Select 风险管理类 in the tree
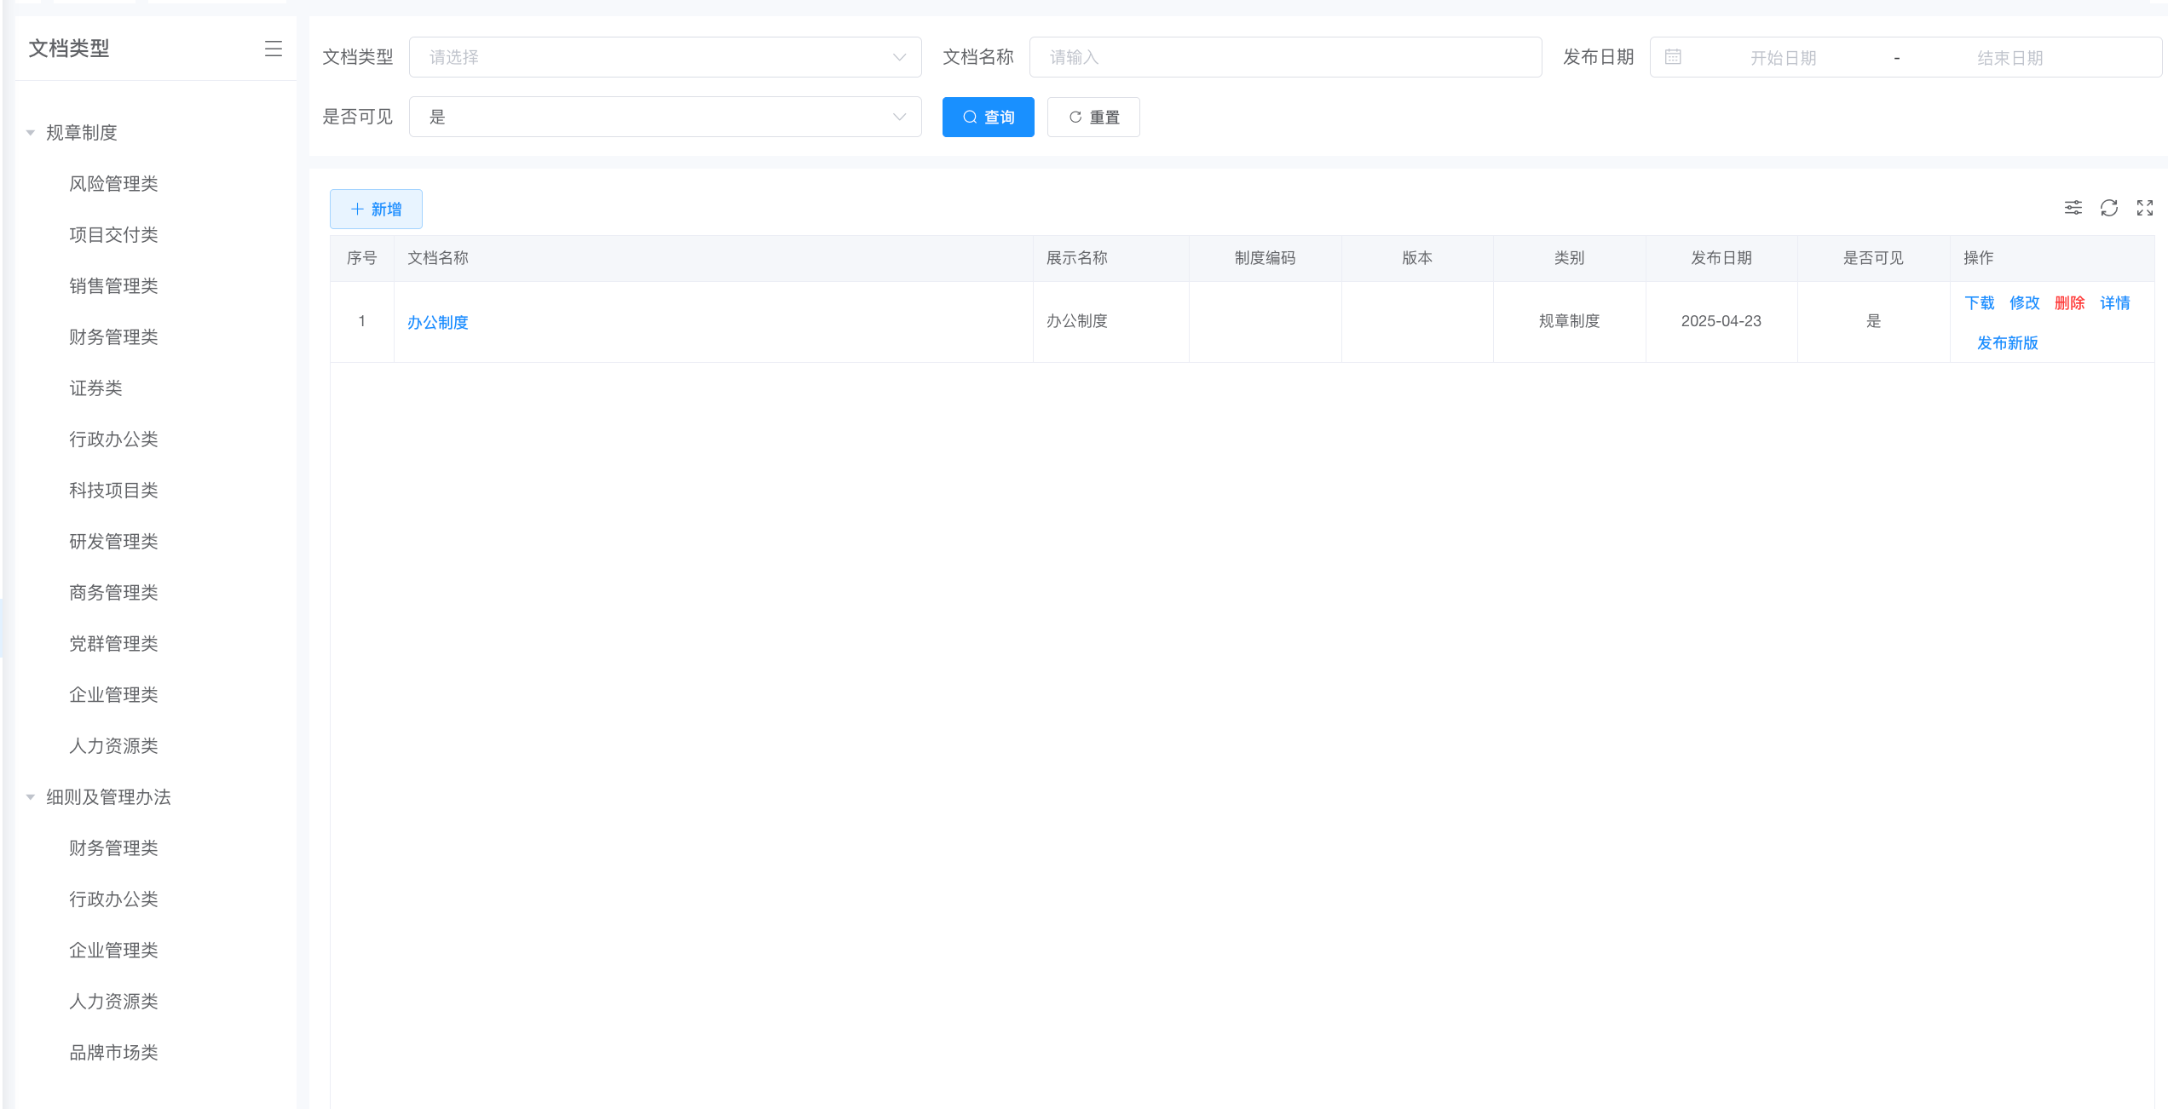 (x=113, y=184)
